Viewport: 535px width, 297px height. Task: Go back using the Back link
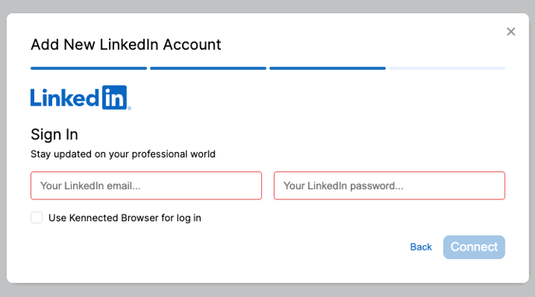421,247
